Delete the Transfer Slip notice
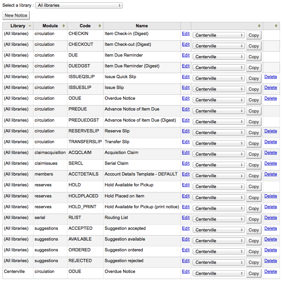282x281 pixels. [271, 142]
